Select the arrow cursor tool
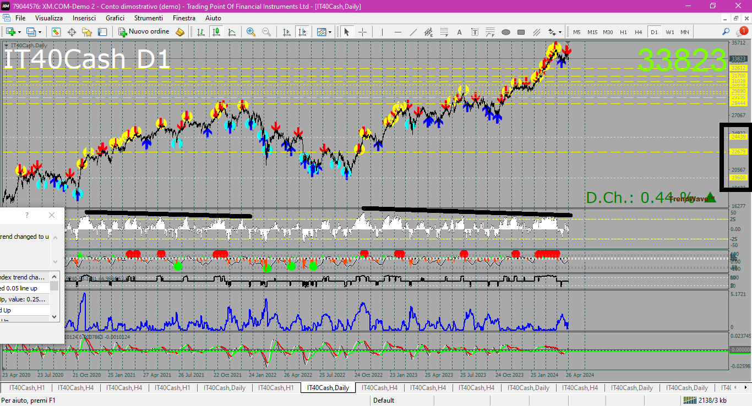 pyautogui.click(x=346, y=32)
